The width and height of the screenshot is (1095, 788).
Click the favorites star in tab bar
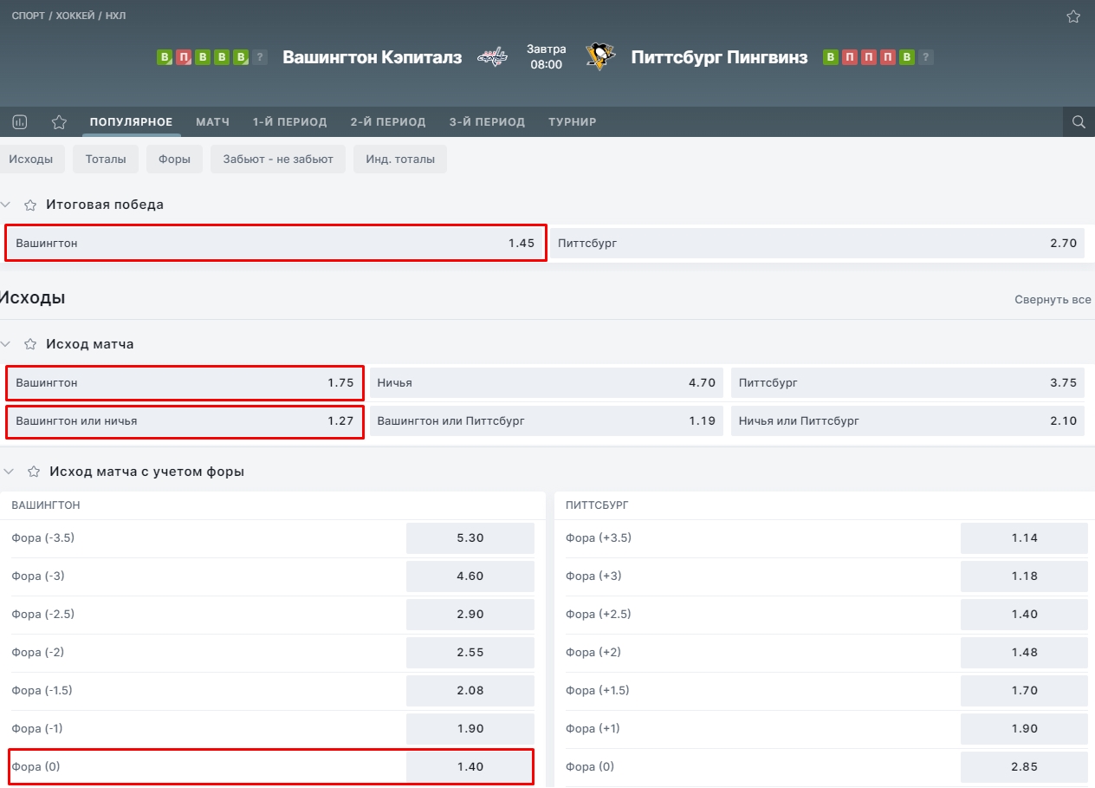pyautogui.click(x=59, y=122)
